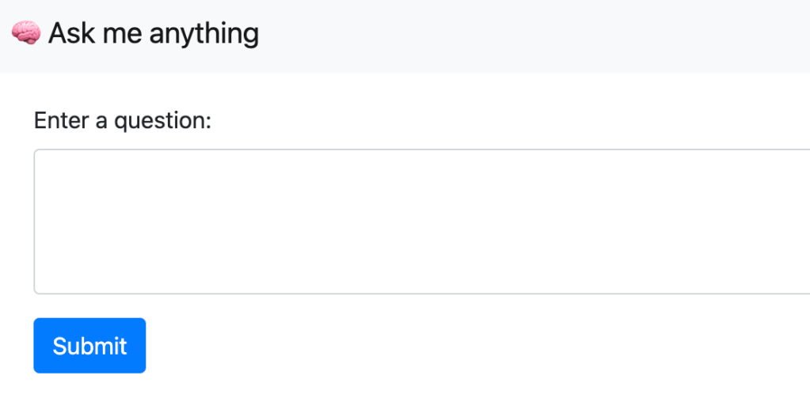Hit the Submit button below the text box
Screen dimensions: 810x417
[x=89, y=346]
